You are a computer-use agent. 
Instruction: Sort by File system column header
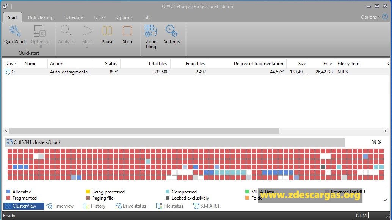tap(360, 64)
